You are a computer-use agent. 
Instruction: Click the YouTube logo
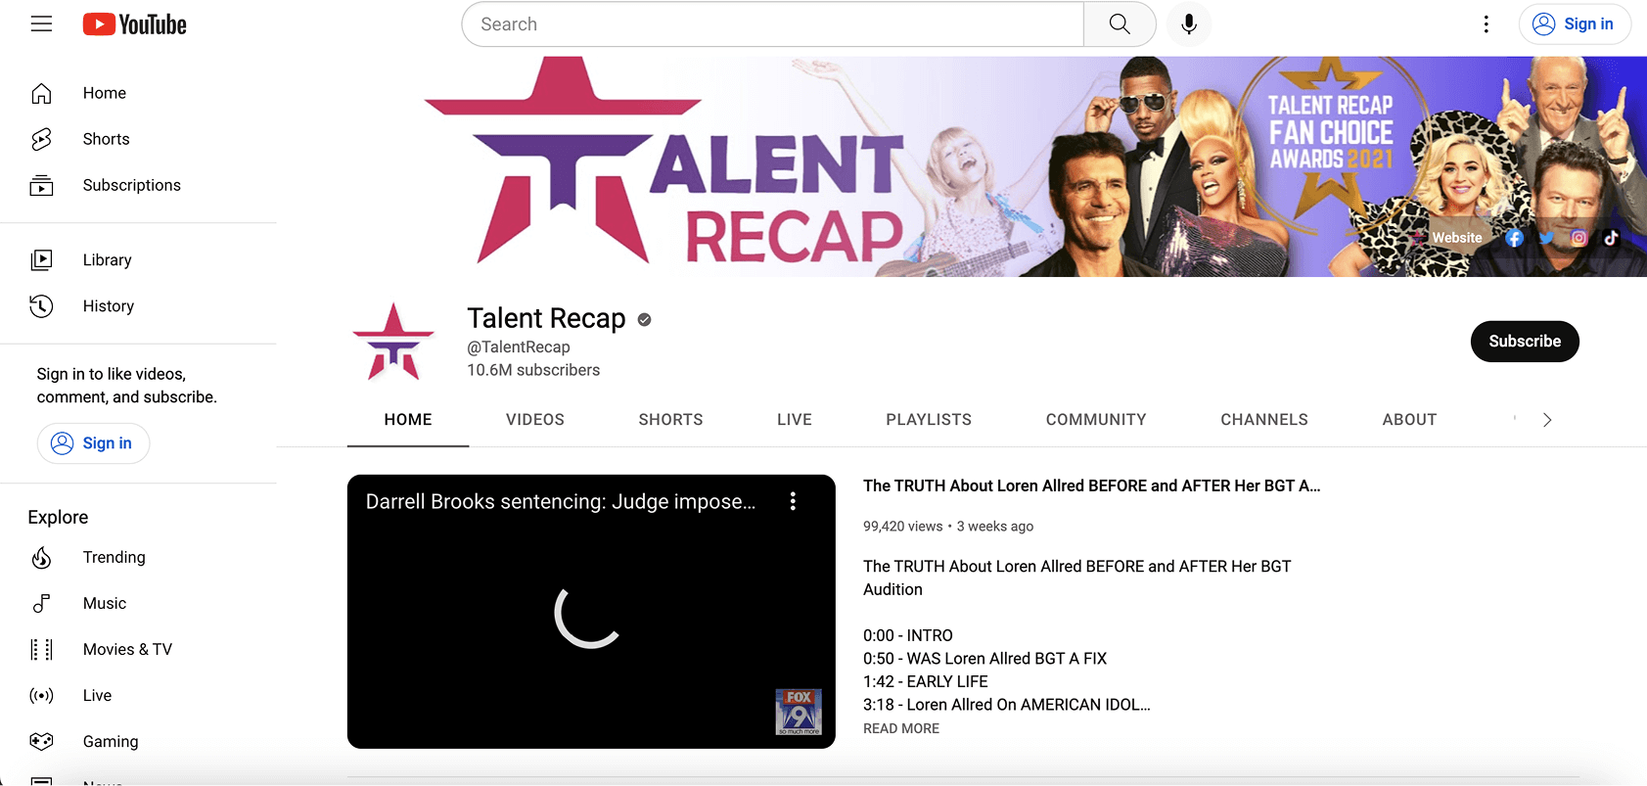pyautogui.click(x=134, y=24)
